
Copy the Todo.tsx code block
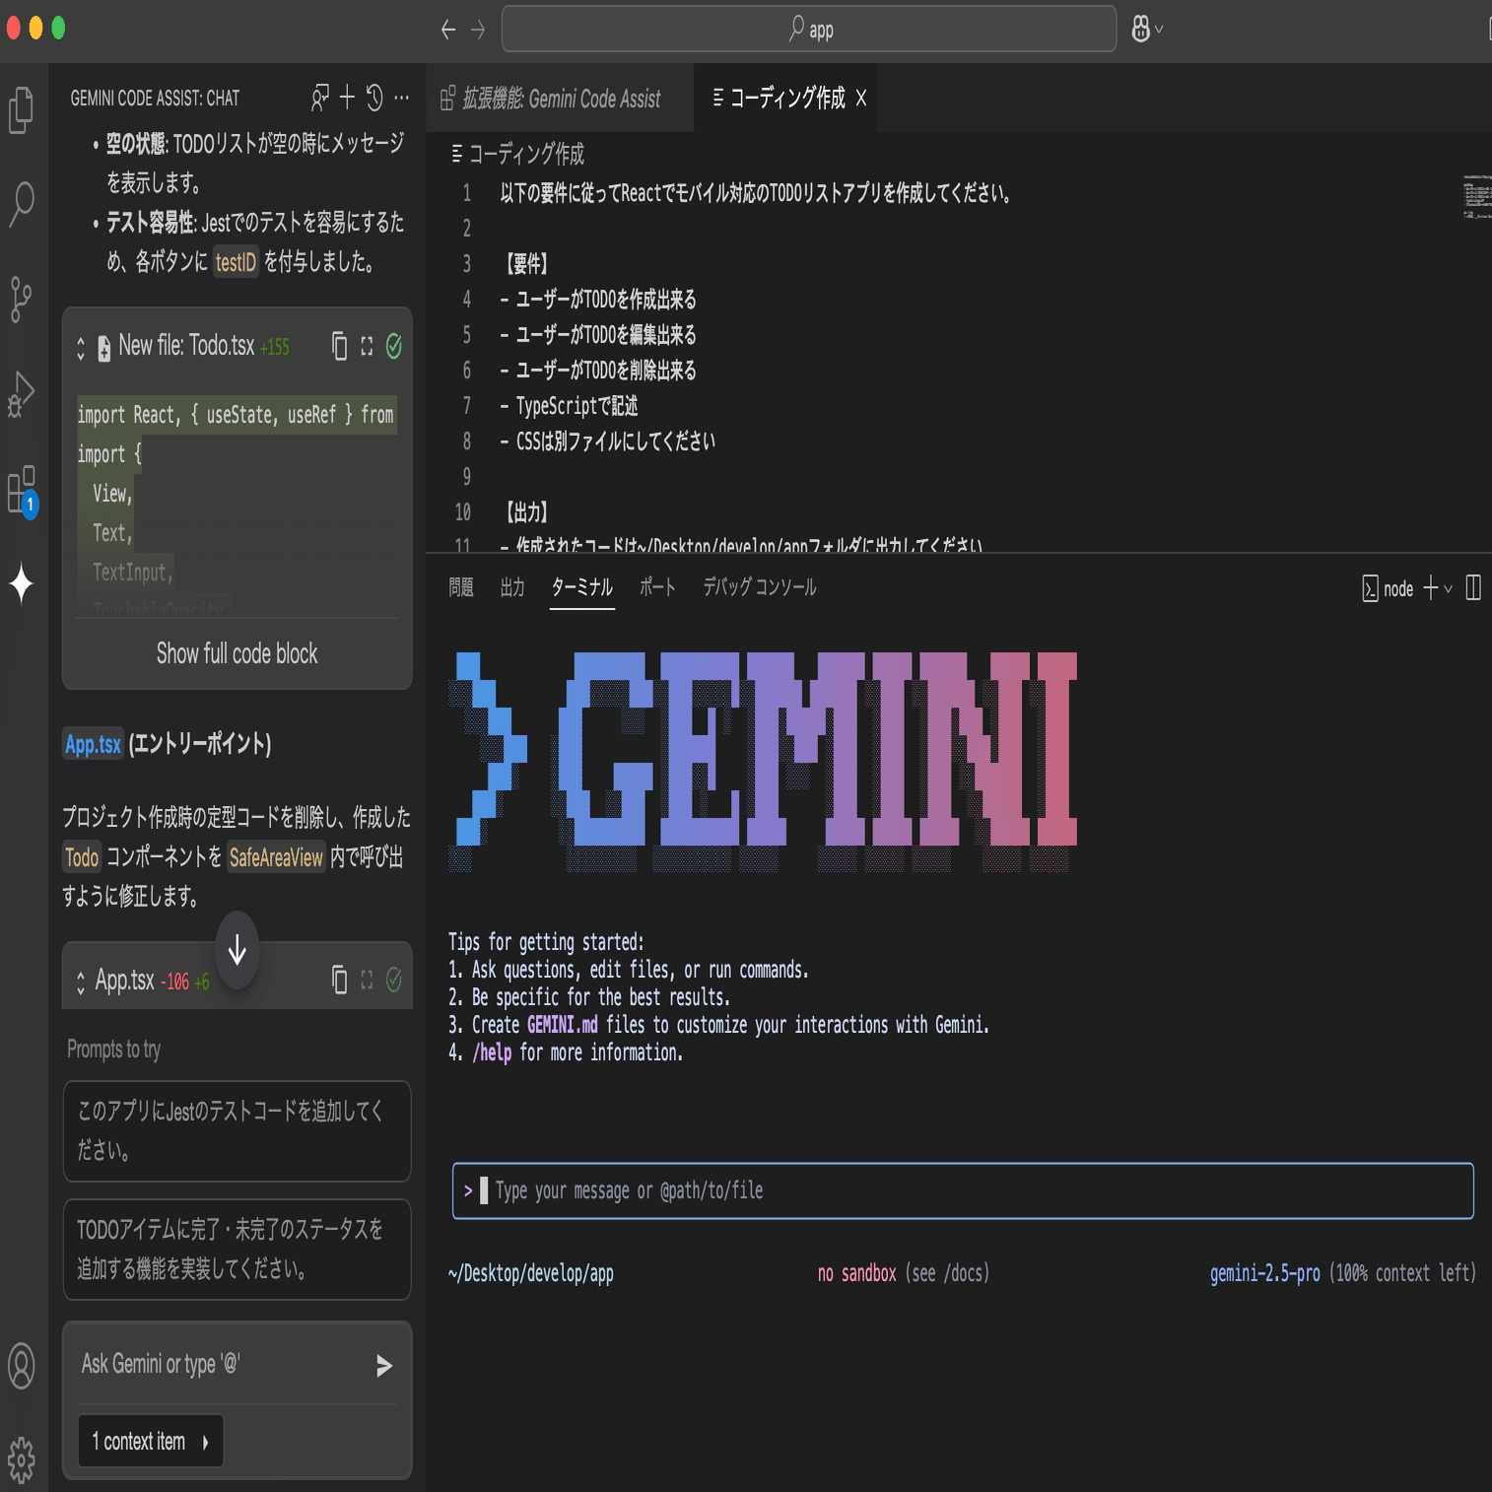(x=339, y=347)
